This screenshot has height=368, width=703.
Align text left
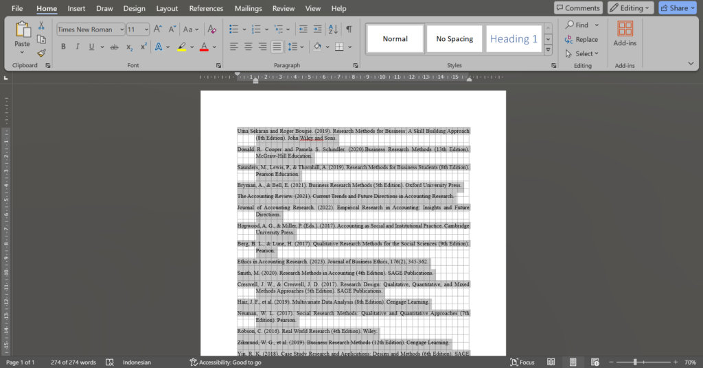pos(233,47)
